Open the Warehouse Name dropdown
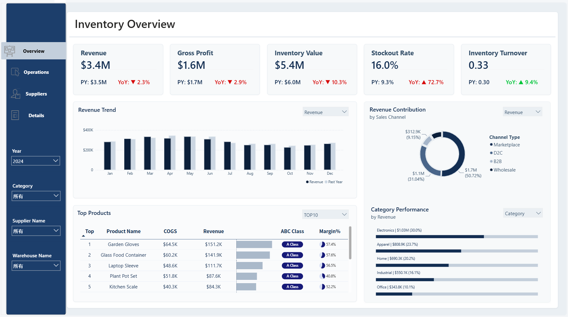The width and height of the screenshot is (568, 317). pos(36,266)
